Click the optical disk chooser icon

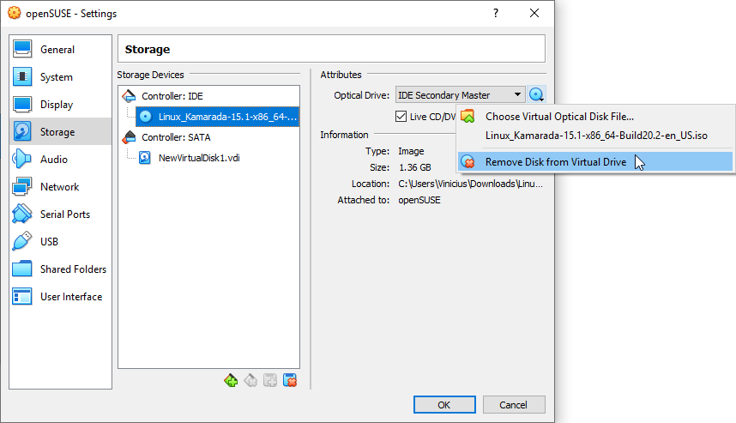pos(537,95)
